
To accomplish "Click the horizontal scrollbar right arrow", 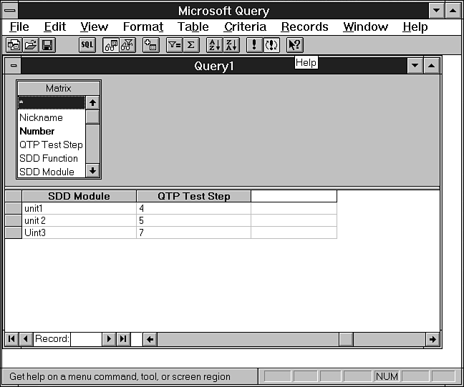I will [x=432, y=339].
